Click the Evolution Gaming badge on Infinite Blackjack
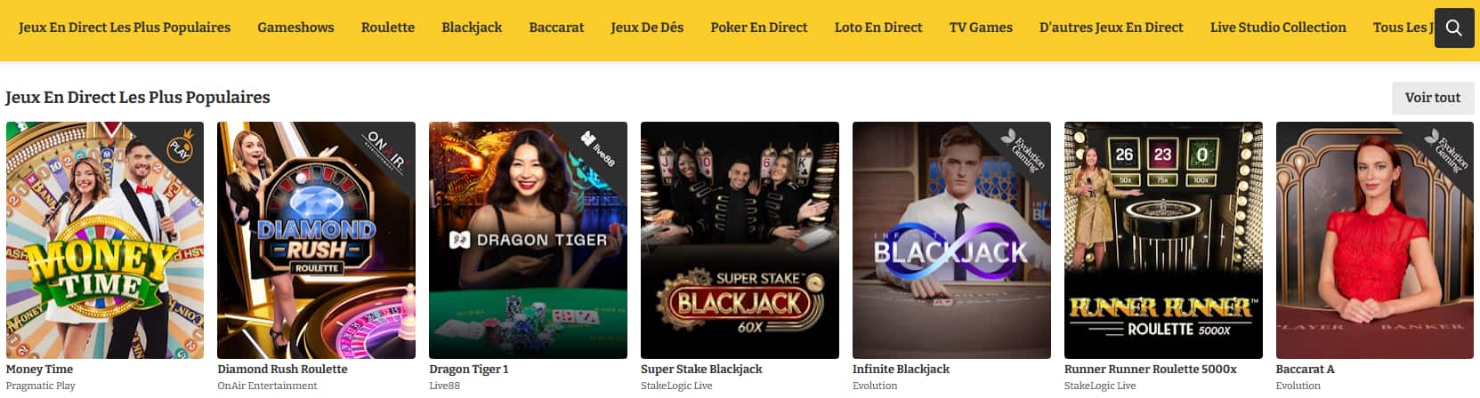 [x=1023, y=149]
